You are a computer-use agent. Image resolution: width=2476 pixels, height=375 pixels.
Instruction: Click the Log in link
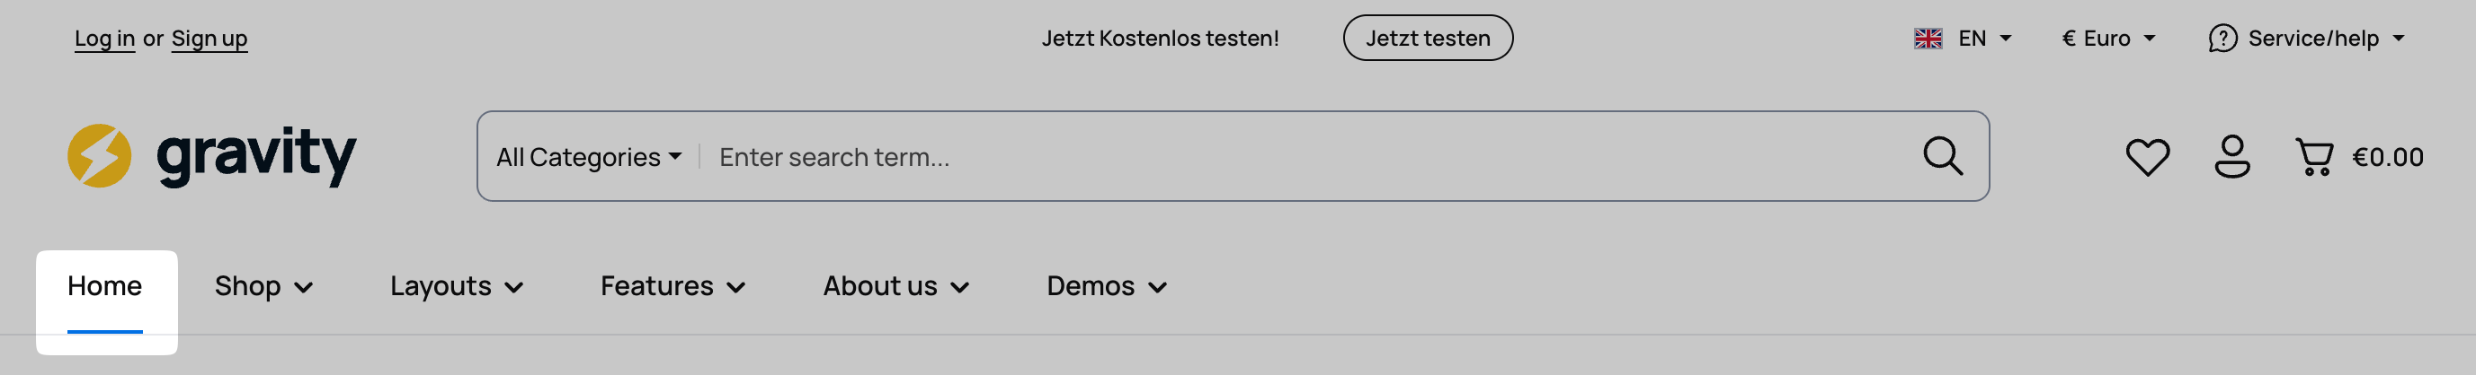105,39
